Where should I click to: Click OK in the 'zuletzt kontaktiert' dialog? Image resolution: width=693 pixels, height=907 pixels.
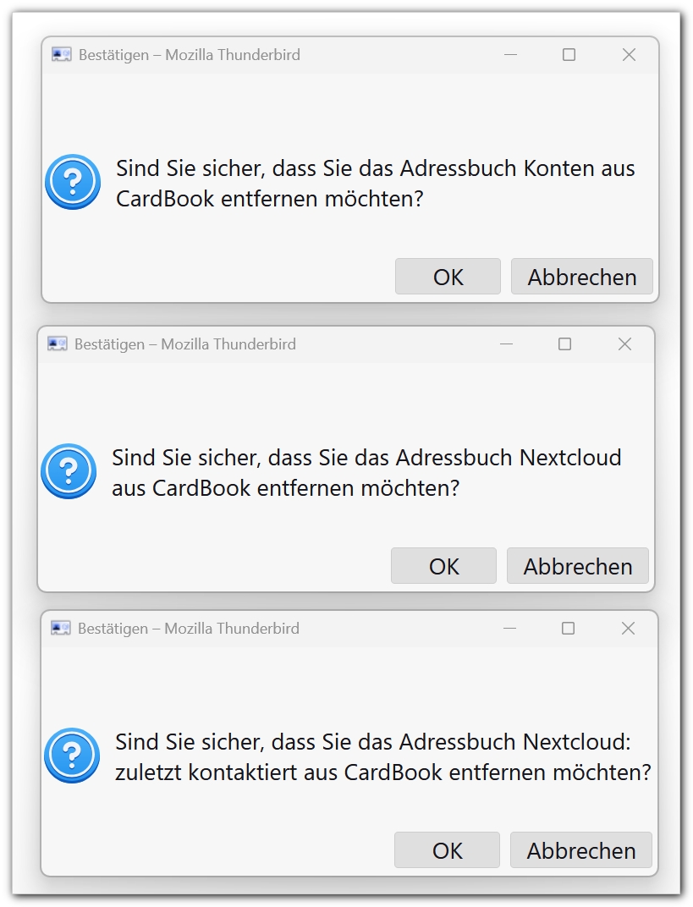(x=447, y=850)
